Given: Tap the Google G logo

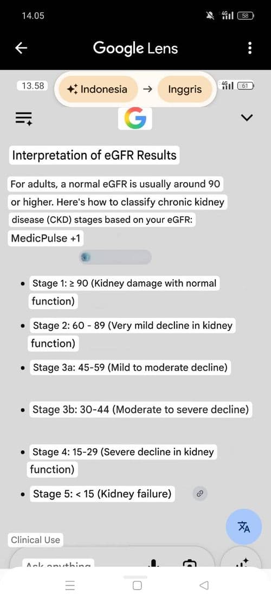Looking at the screenshot, I should click(135, 118).
